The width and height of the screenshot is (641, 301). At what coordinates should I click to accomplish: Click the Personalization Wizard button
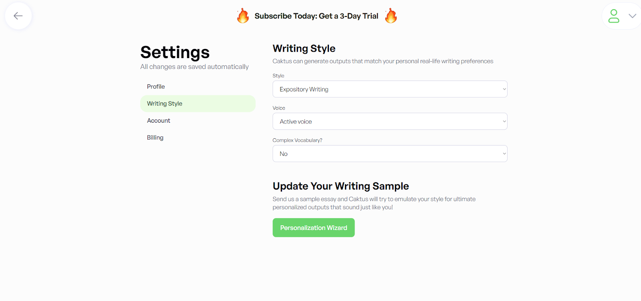point(313,227)
